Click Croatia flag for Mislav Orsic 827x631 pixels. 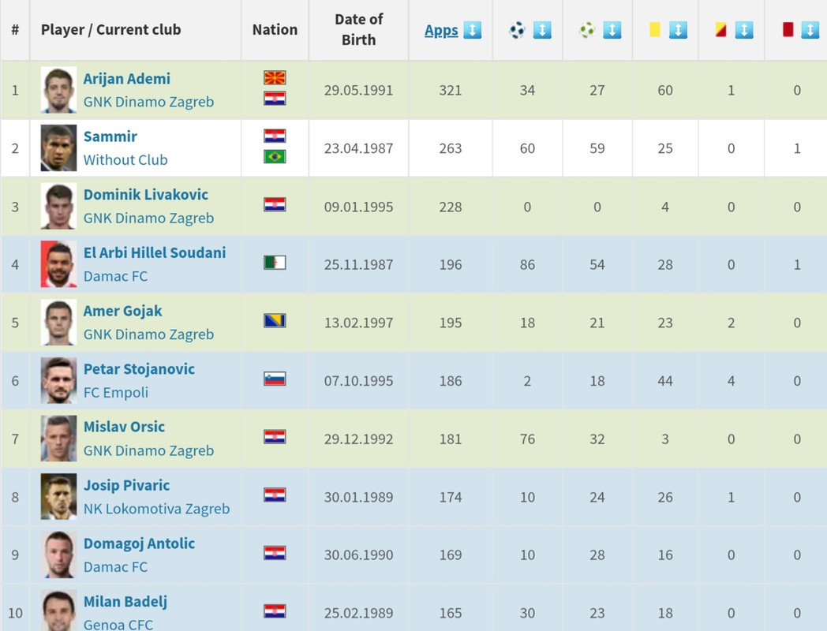pyautogui.click(x=275, y=437)
